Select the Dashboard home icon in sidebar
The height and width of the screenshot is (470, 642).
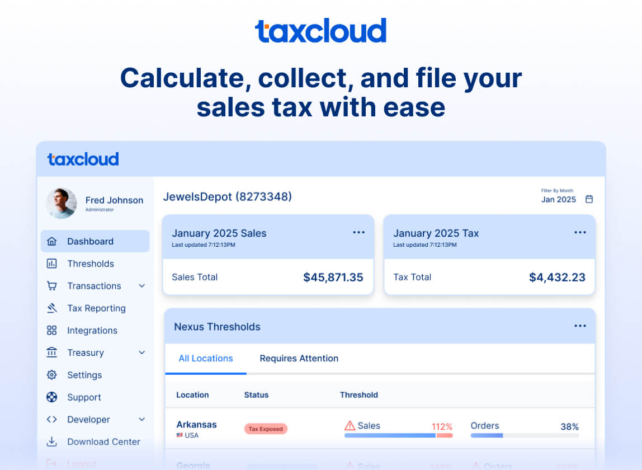click(x=53, y=241)
